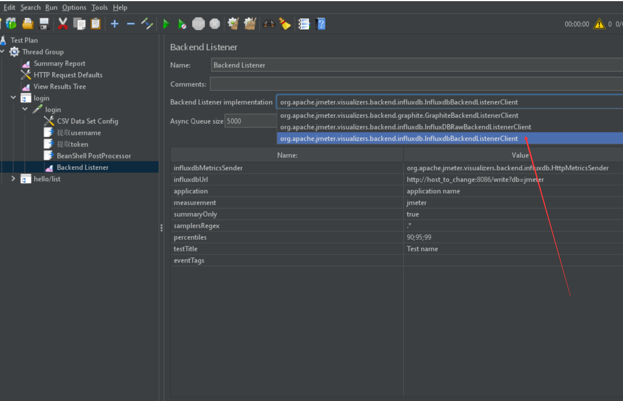Click the eventTags parameter name cell

point(287,260)
